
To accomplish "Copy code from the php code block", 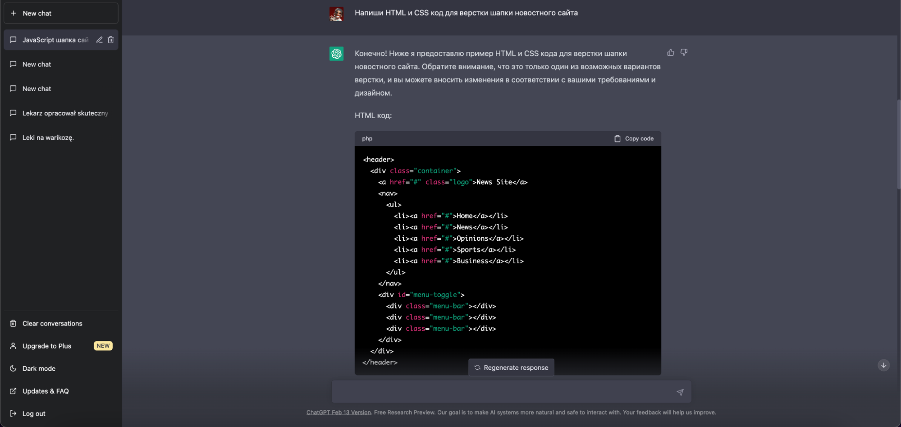I will 634,138.
